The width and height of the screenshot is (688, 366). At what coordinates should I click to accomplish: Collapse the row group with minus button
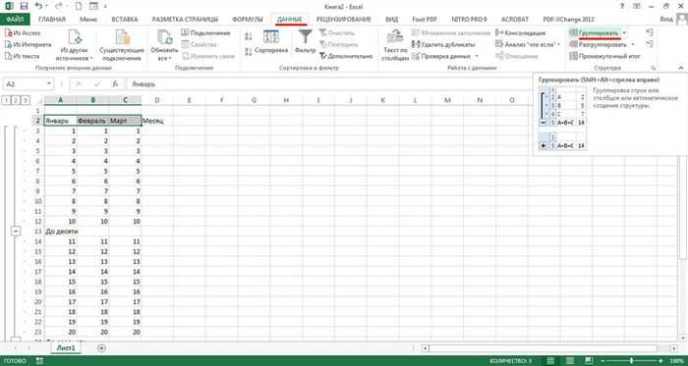coord(16,232)
